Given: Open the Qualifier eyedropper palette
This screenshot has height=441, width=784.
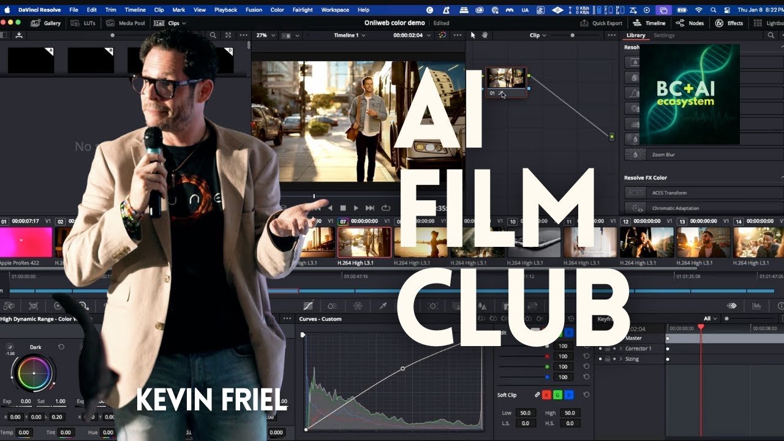Looking at the screenshot, I should pyautogui.click(x=383, y=305).
